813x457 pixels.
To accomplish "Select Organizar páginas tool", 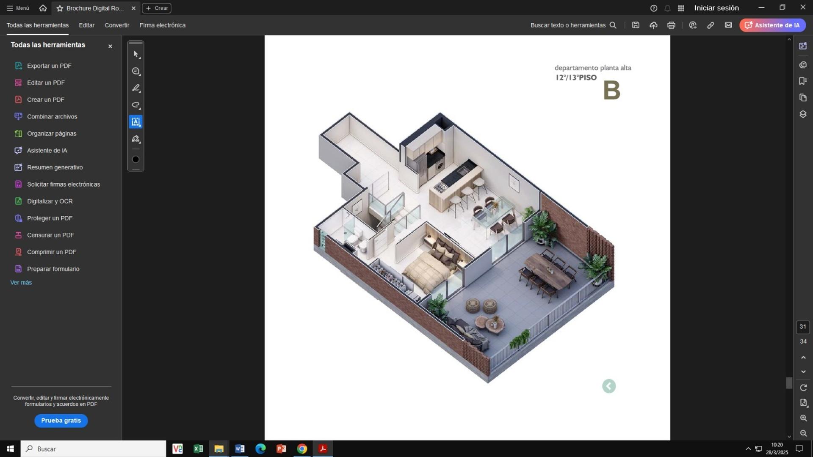I will point(52,133).
